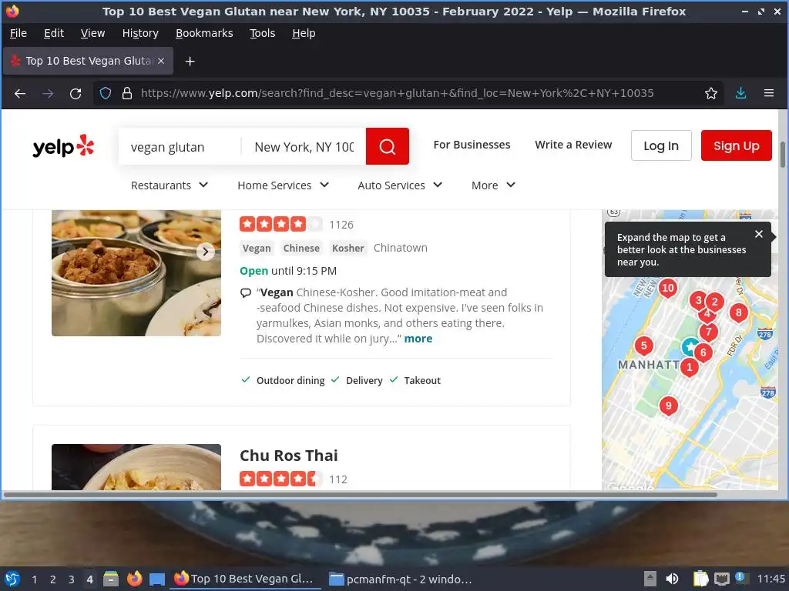The image size is (789, 591).
Task: Reload the page with the refresh icon
Action: click(76, 93)
